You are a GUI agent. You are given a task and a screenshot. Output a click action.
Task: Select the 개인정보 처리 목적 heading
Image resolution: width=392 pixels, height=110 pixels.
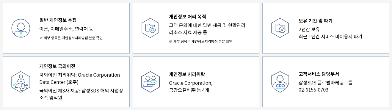point(187,16)
